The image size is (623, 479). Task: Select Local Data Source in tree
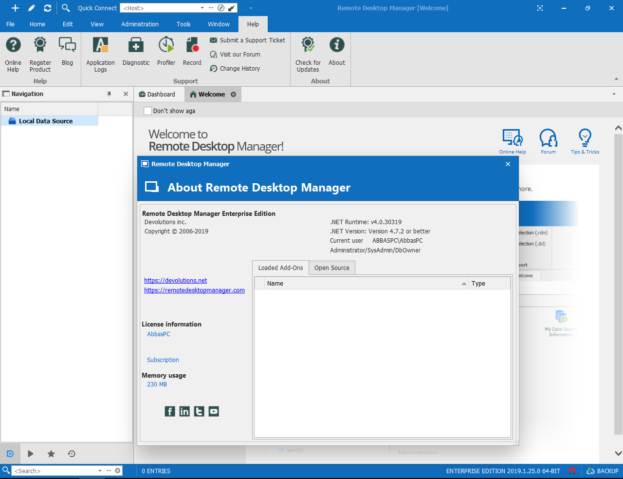50,121
